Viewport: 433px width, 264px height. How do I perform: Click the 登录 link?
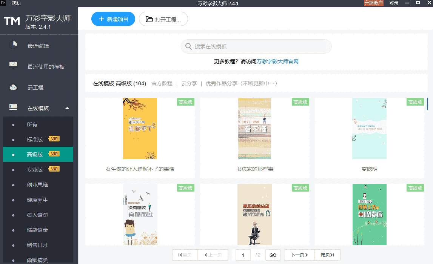pyautogui.click(x=394, y=3)
